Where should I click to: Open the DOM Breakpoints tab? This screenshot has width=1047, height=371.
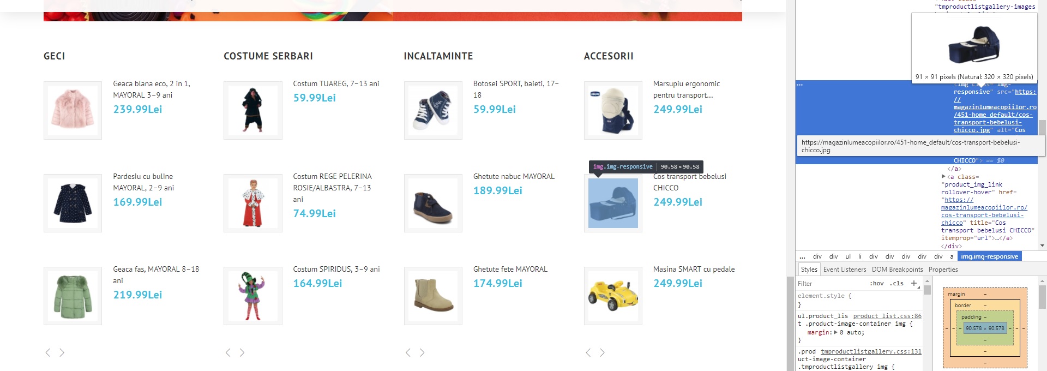coord(897,270)
